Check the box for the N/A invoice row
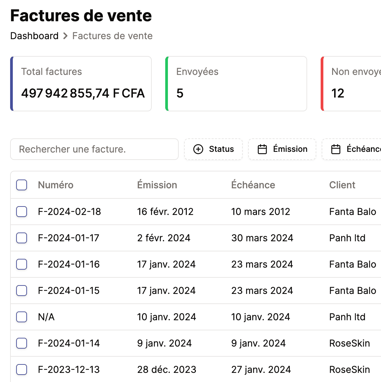Viewport: 381px width, 382px height. pyautogui.click(x=21, y=317)
